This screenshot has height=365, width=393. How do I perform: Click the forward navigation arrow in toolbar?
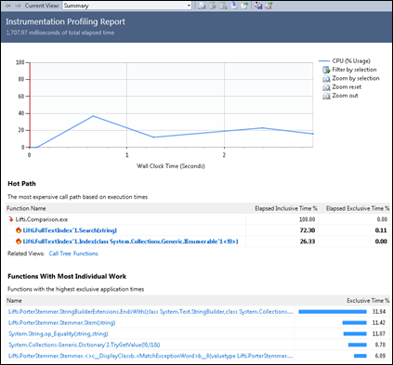click(x=19, y=6)
